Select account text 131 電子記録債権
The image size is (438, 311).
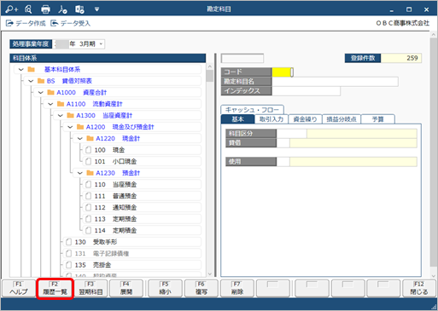click(x=102, y=253)
